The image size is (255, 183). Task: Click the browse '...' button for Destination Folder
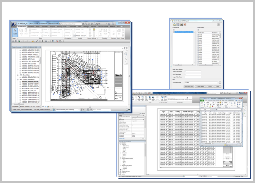pyautogui.click(x=220, y=83)
